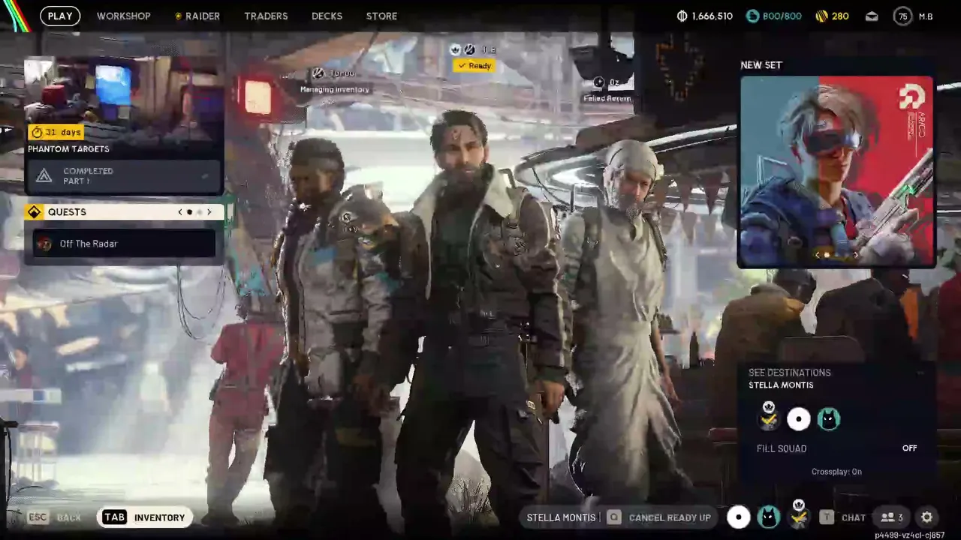Click the teal cat avatar in bottom bar

point(768,517)
